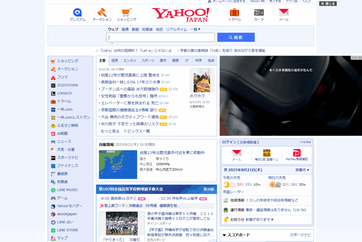Open スポーツナビ in the left sidebar

pos(68,158)
